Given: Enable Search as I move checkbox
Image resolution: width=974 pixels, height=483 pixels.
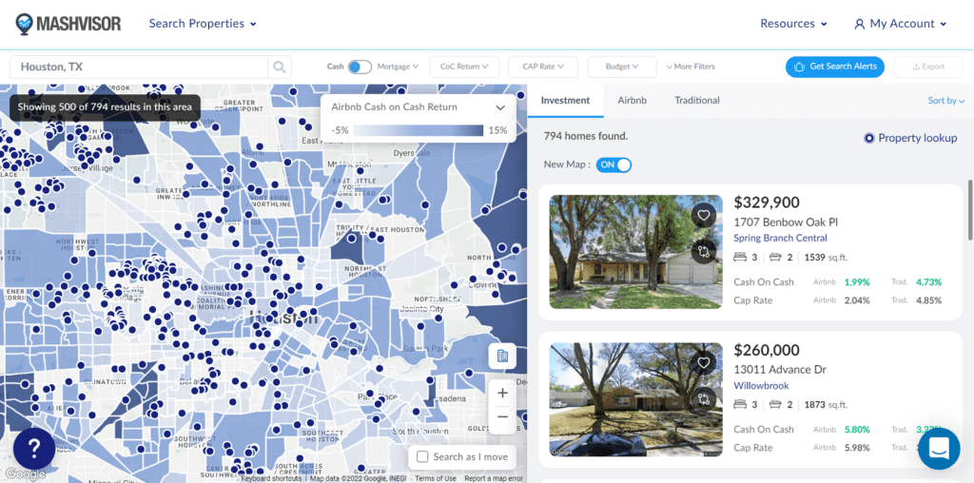Looking at the screenshot, I should (423, 457).
